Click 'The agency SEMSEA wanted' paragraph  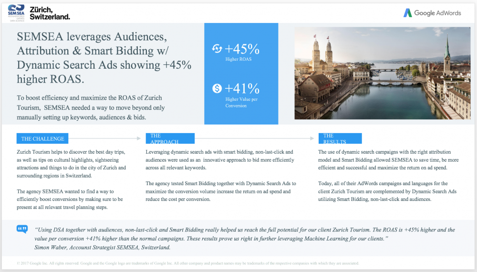[70, 199]
